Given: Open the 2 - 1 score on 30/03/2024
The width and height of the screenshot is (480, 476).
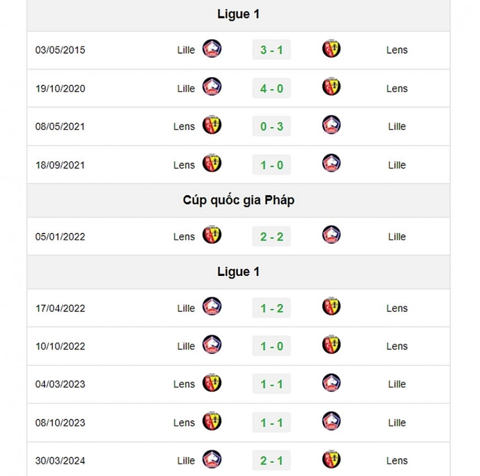Looking at the screenshot, I should (272, 461).
